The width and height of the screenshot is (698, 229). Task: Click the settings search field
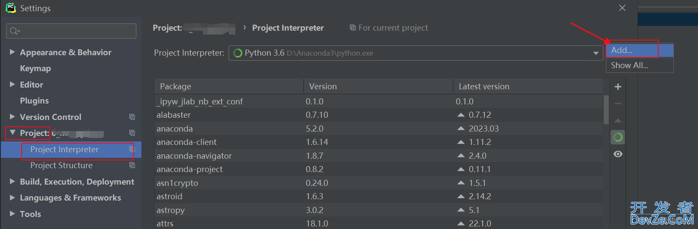pyautogui.click(x=71, y=31)
